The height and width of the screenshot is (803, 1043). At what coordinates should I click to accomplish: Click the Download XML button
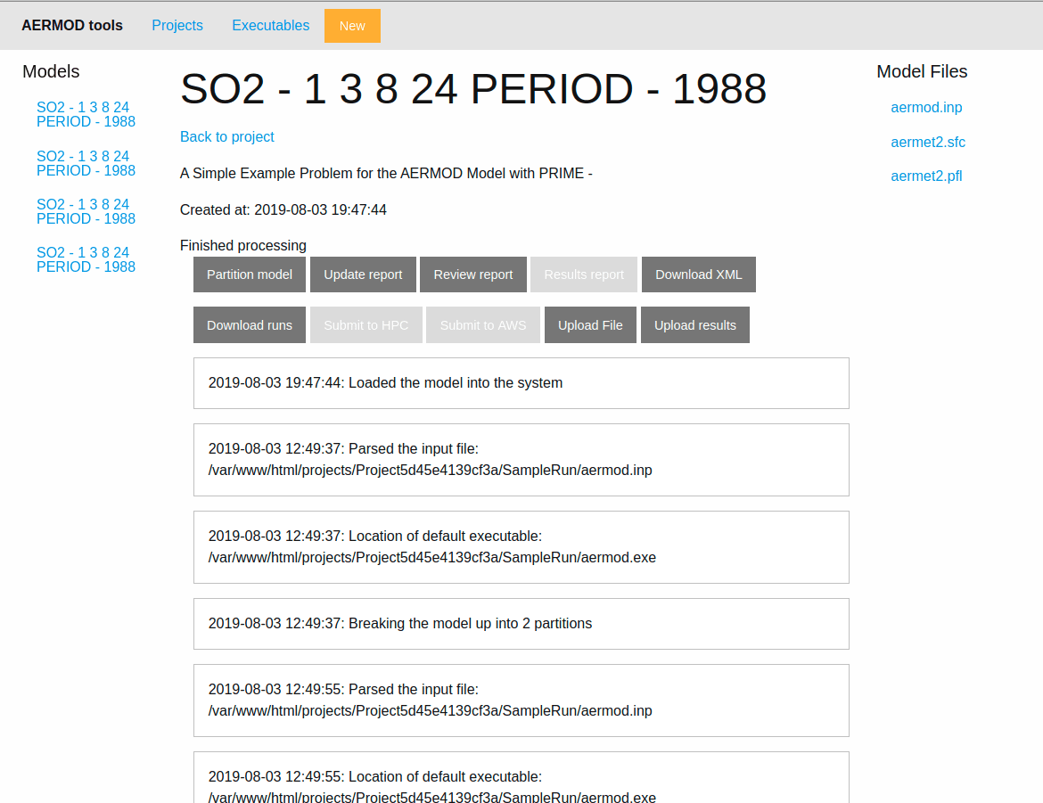[x=698, y=274]
